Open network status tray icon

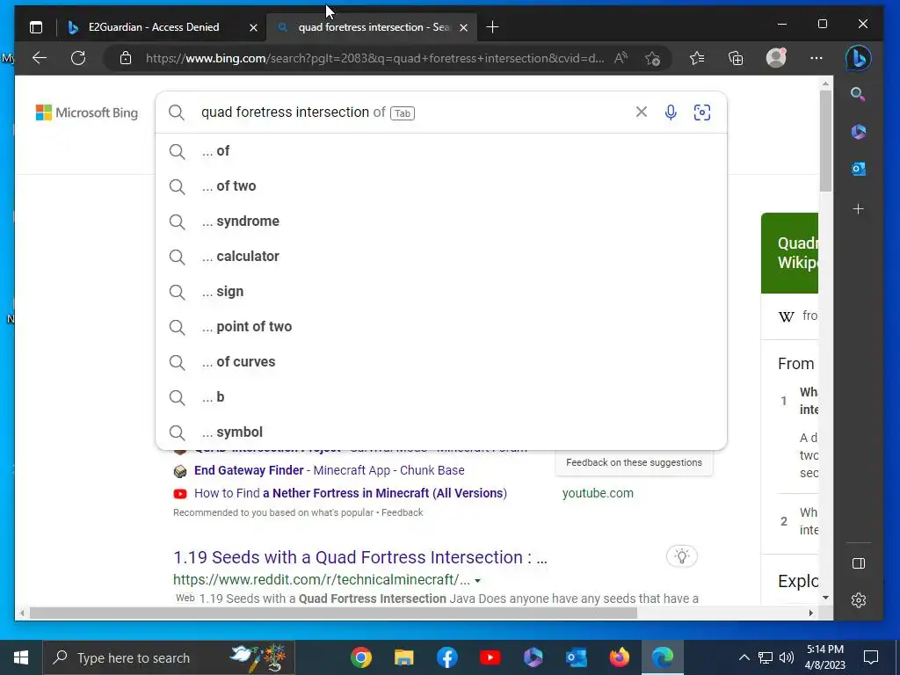766,657
